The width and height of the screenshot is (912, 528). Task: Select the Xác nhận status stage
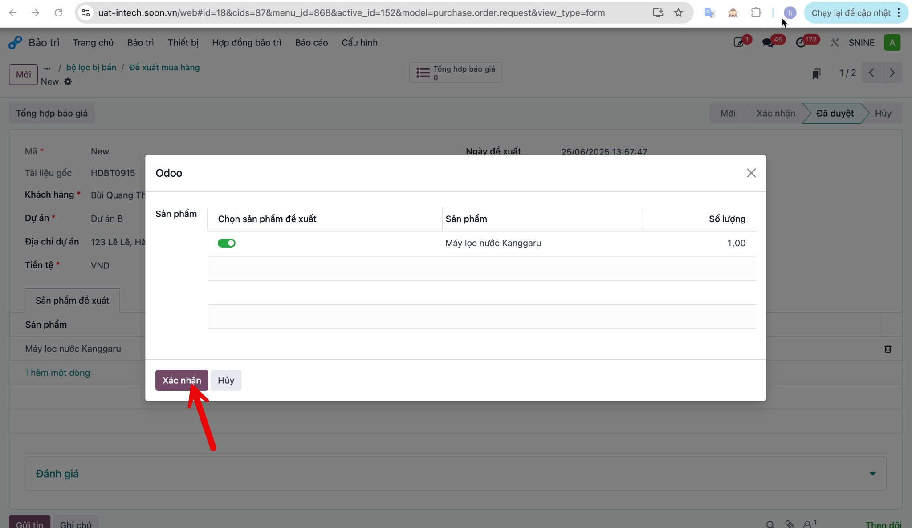(775, 114)
